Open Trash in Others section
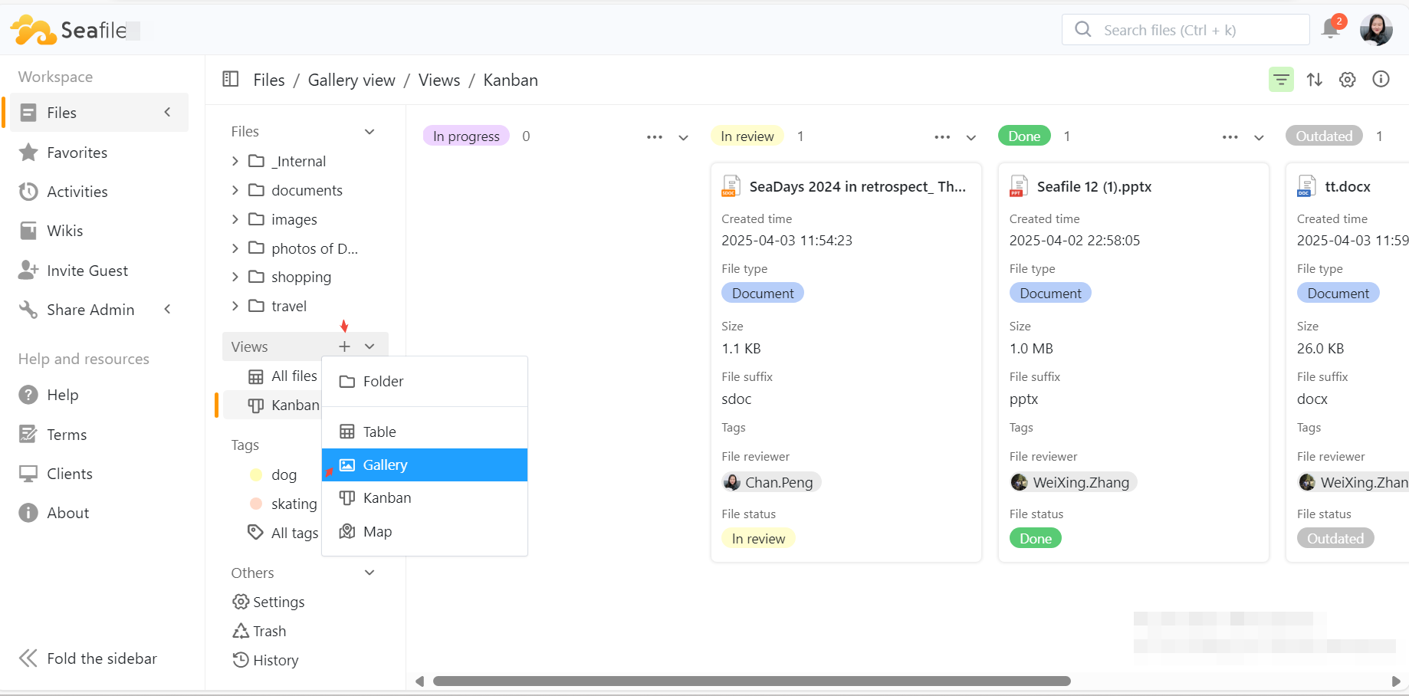Viewport: 1409px width, 696px height. pos(269,631)
